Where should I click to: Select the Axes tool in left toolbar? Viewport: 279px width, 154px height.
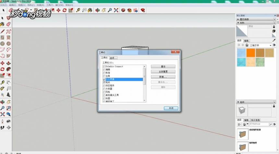(x=3, y=94)
